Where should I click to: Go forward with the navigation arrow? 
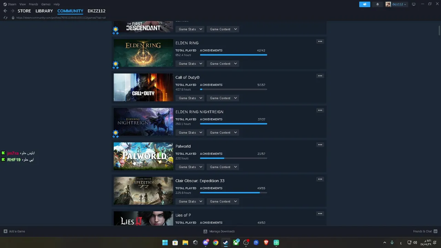[x=12, y=11]
